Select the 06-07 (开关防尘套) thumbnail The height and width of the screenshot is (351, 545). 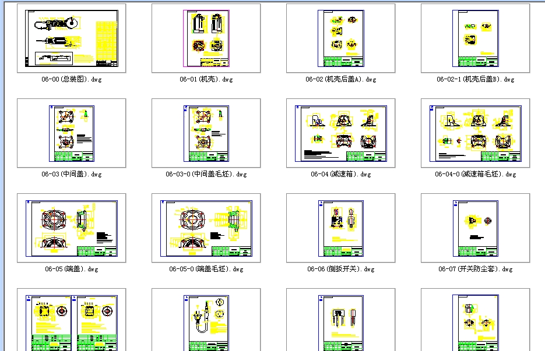(x=475, y=228)
